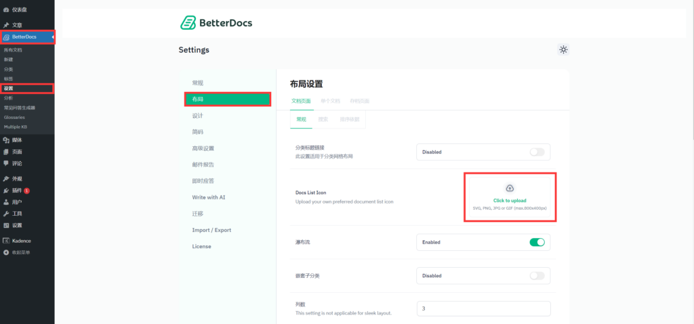Switch to the 文档页面 tab

tap(301, 101)
